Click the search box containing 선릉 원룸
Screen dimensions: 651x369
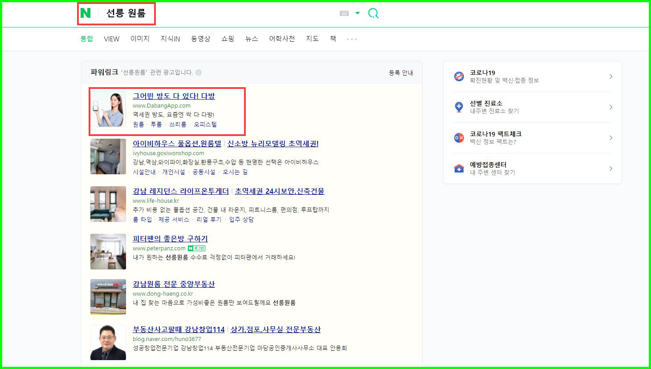(x=218, y=13)
